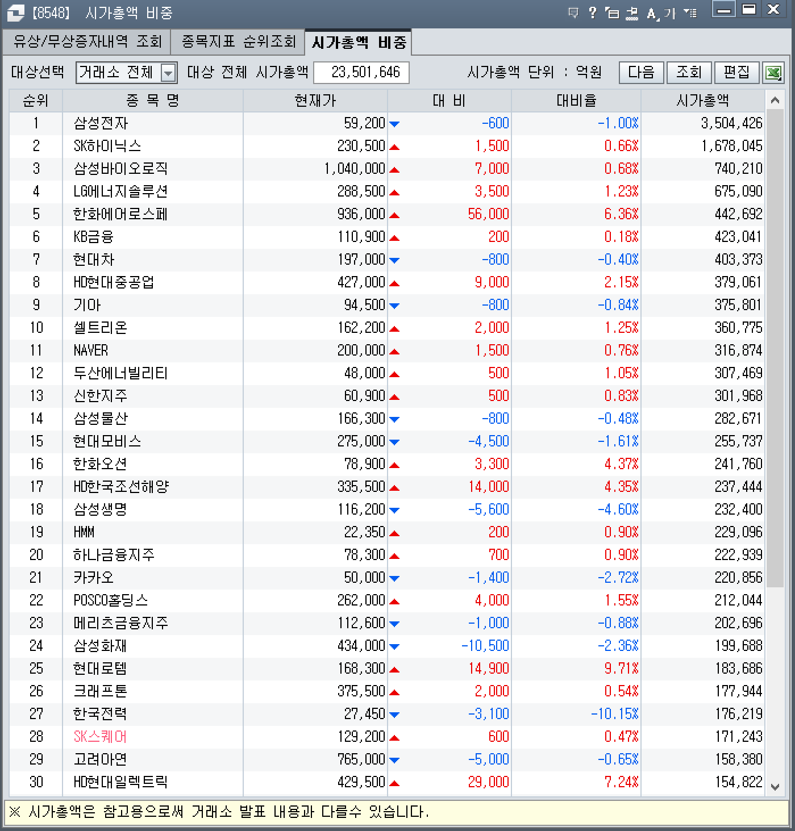Select the 삼성전자 row name

coord(101,123)
